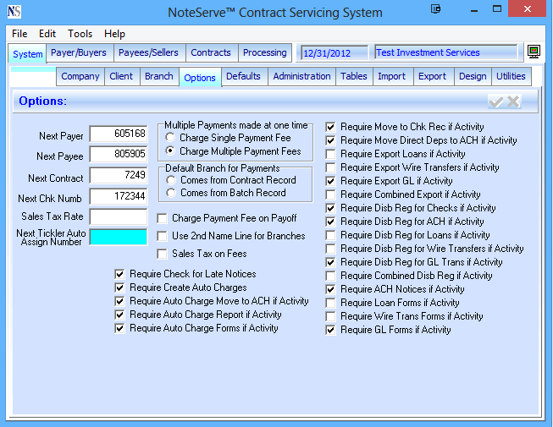The width and height of the screenshot is (553, 427).
Task: Open the File menu
Action: 19,34
